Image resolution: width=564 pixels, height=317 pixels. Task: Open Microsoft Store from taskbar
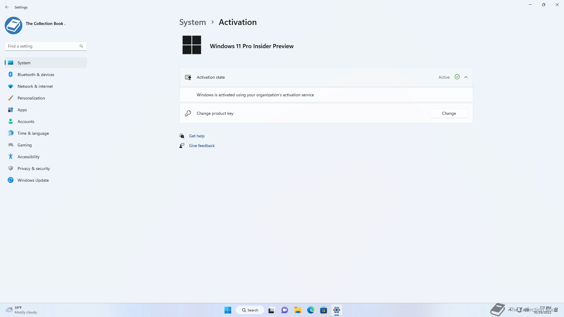tap(323, 310)
